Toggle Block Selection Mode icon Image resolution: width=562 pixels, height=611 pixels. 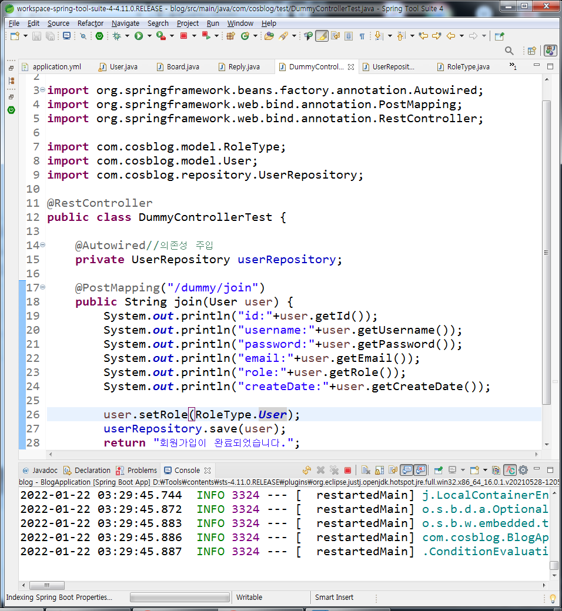(x=349, y=36)
